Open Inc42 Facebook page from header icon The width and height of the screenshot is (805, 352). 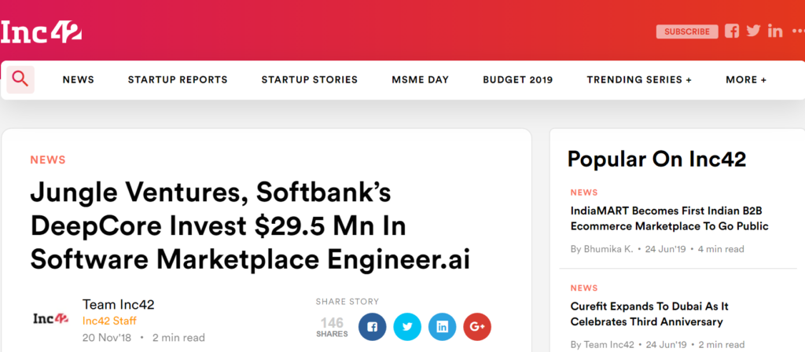pos(732,31)
